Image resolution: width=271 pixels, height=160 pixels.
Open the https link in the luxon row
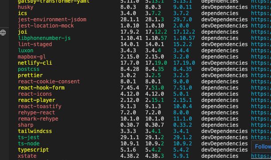click(261, 51)
